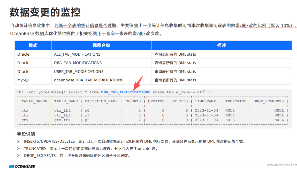This screenshot has width=297, height=170.
Task: Click the blue DBA_TAB_MODIFICATIONS text in the query
Action: pos(125,92)
